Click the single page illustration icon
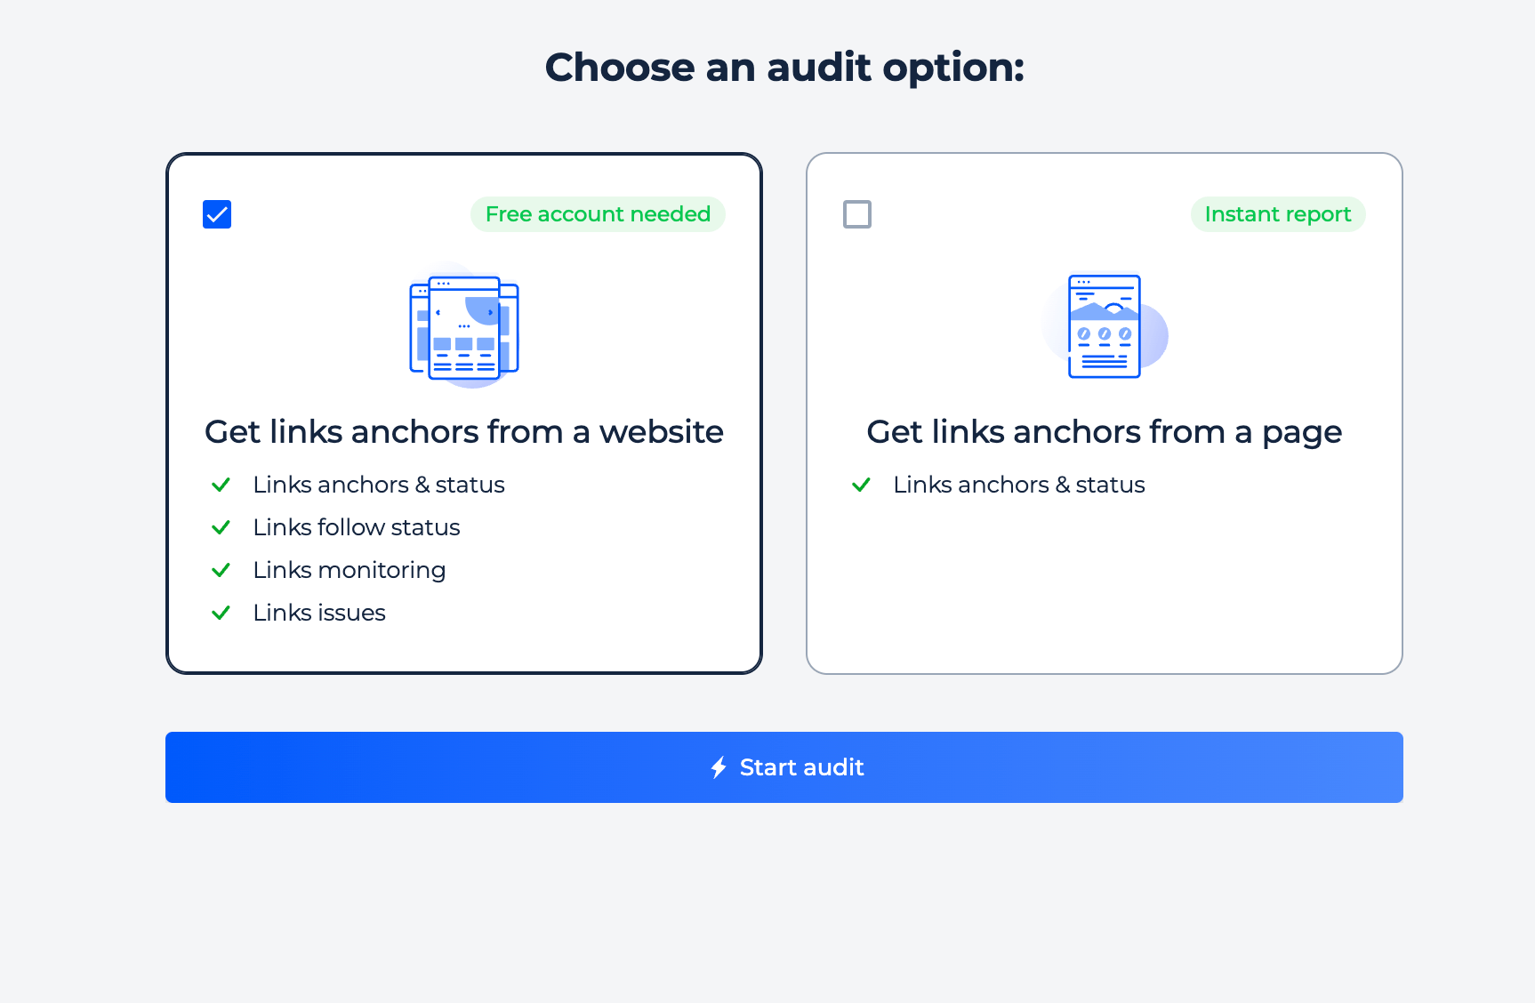The height and width of the screenshot is (1003, 1535). coord(1105,325)
